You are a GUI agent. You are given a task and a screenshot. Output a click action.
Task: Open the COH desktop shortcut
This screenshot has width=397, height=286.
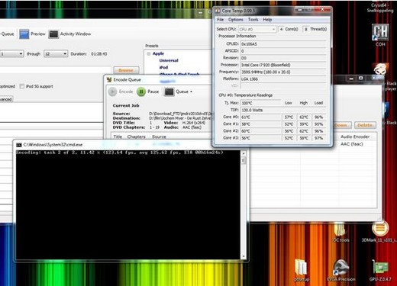coord(380,35)
